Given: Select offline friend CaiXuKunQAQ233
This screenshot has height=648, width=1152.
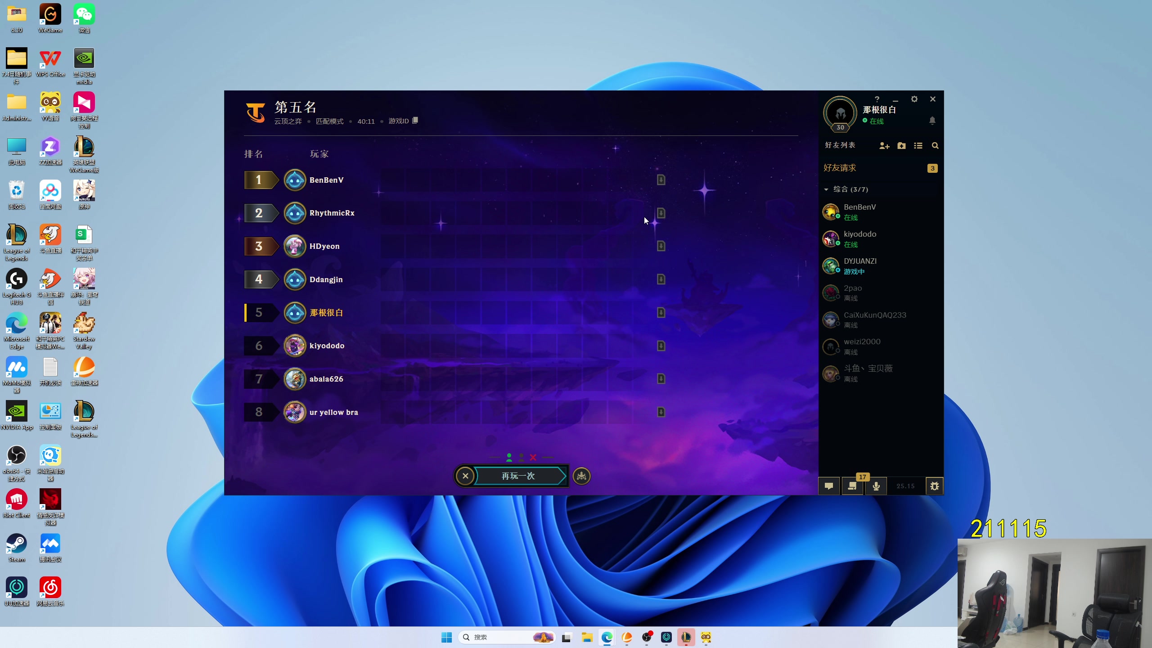Looking at the screenshot, I should pyautogui.click(x=881, y=320).
